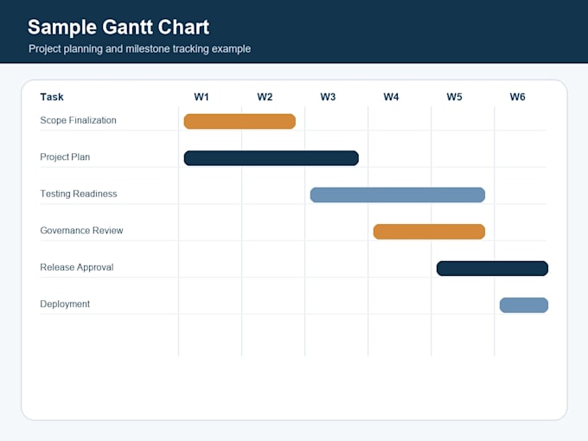
Task: Select the Testing Readiness task label
Action: 79,194
